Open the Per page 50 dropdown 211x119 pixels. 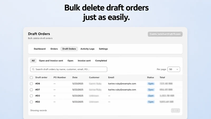point(174,69)
